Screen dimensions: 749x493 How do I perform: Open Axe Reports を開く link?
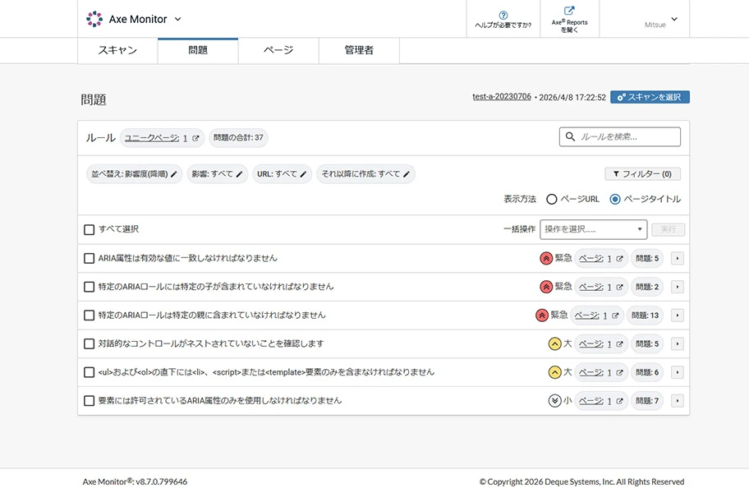pyautogui.click(x=569, y=20)
